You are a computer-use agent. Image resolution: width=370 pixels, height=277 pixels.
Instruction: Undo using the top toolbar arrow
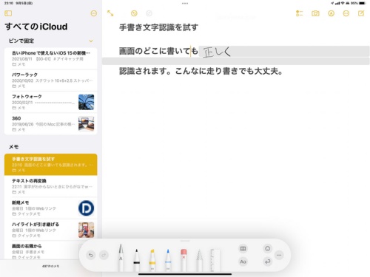pyautogui.click(x=134, y=13)
